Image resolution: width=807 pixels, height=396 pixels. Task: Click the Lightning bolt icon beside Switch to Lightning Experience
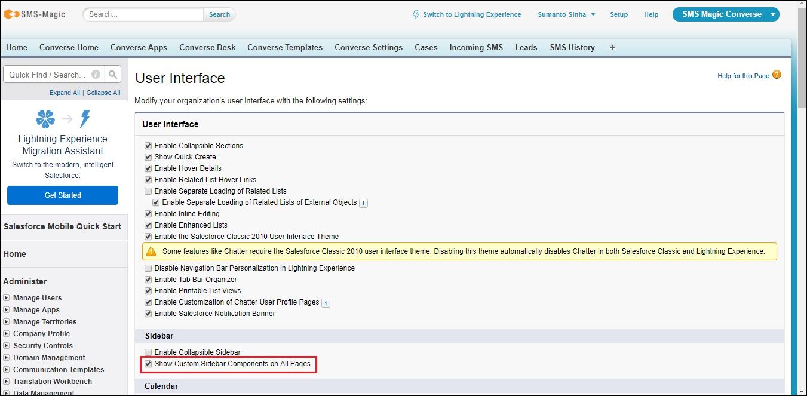(416, 14)
